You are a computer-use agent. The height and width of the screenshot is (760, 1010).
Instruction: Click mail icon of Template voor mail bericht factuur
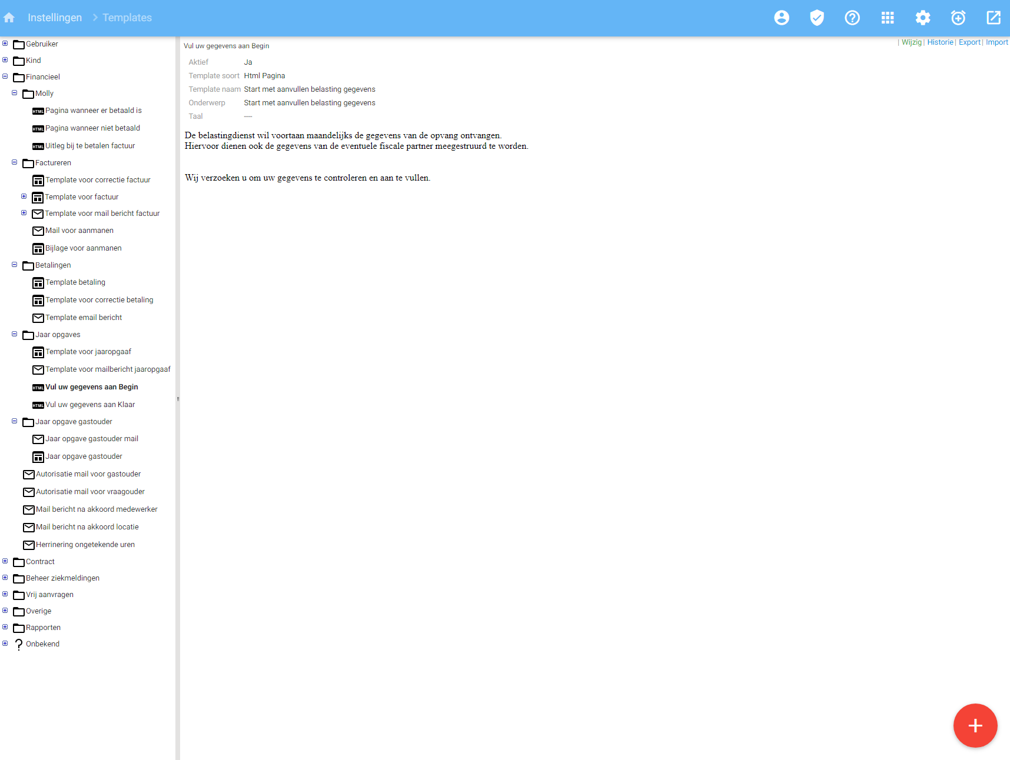[x=38, y=214]
